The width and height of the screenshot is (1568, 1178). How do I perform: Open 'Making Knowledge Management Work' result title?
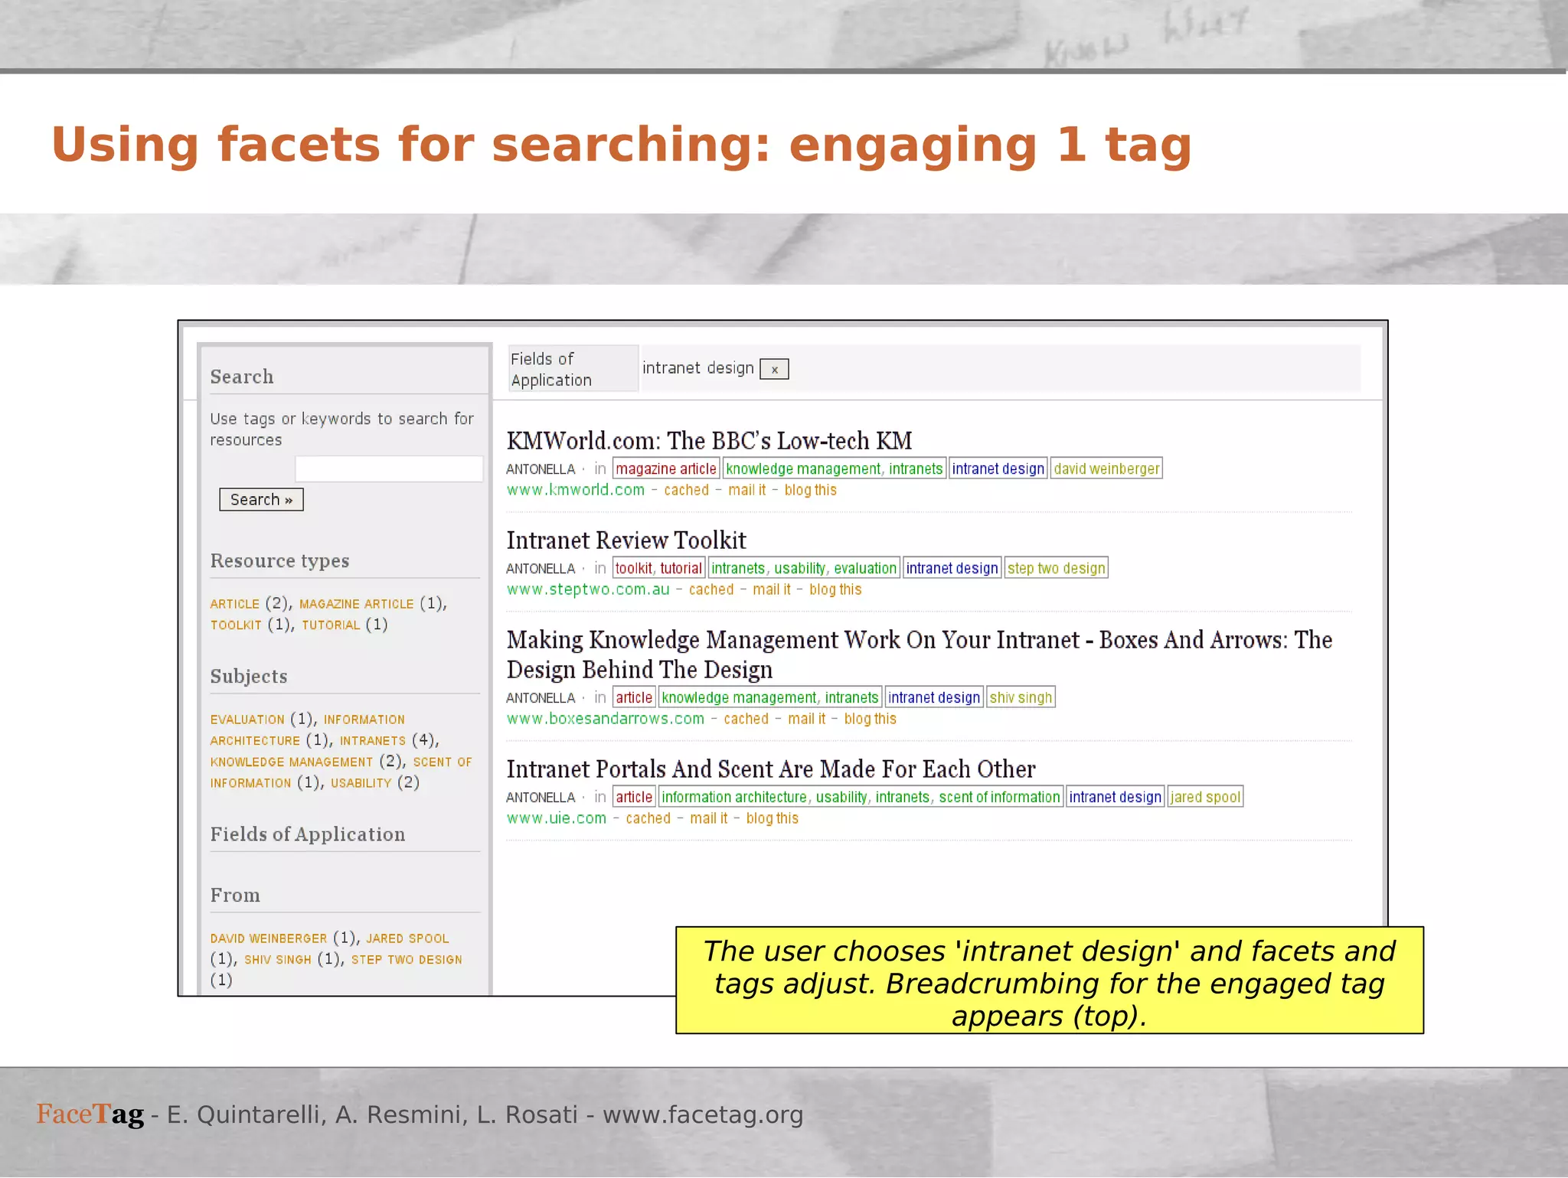click(920, 655)
